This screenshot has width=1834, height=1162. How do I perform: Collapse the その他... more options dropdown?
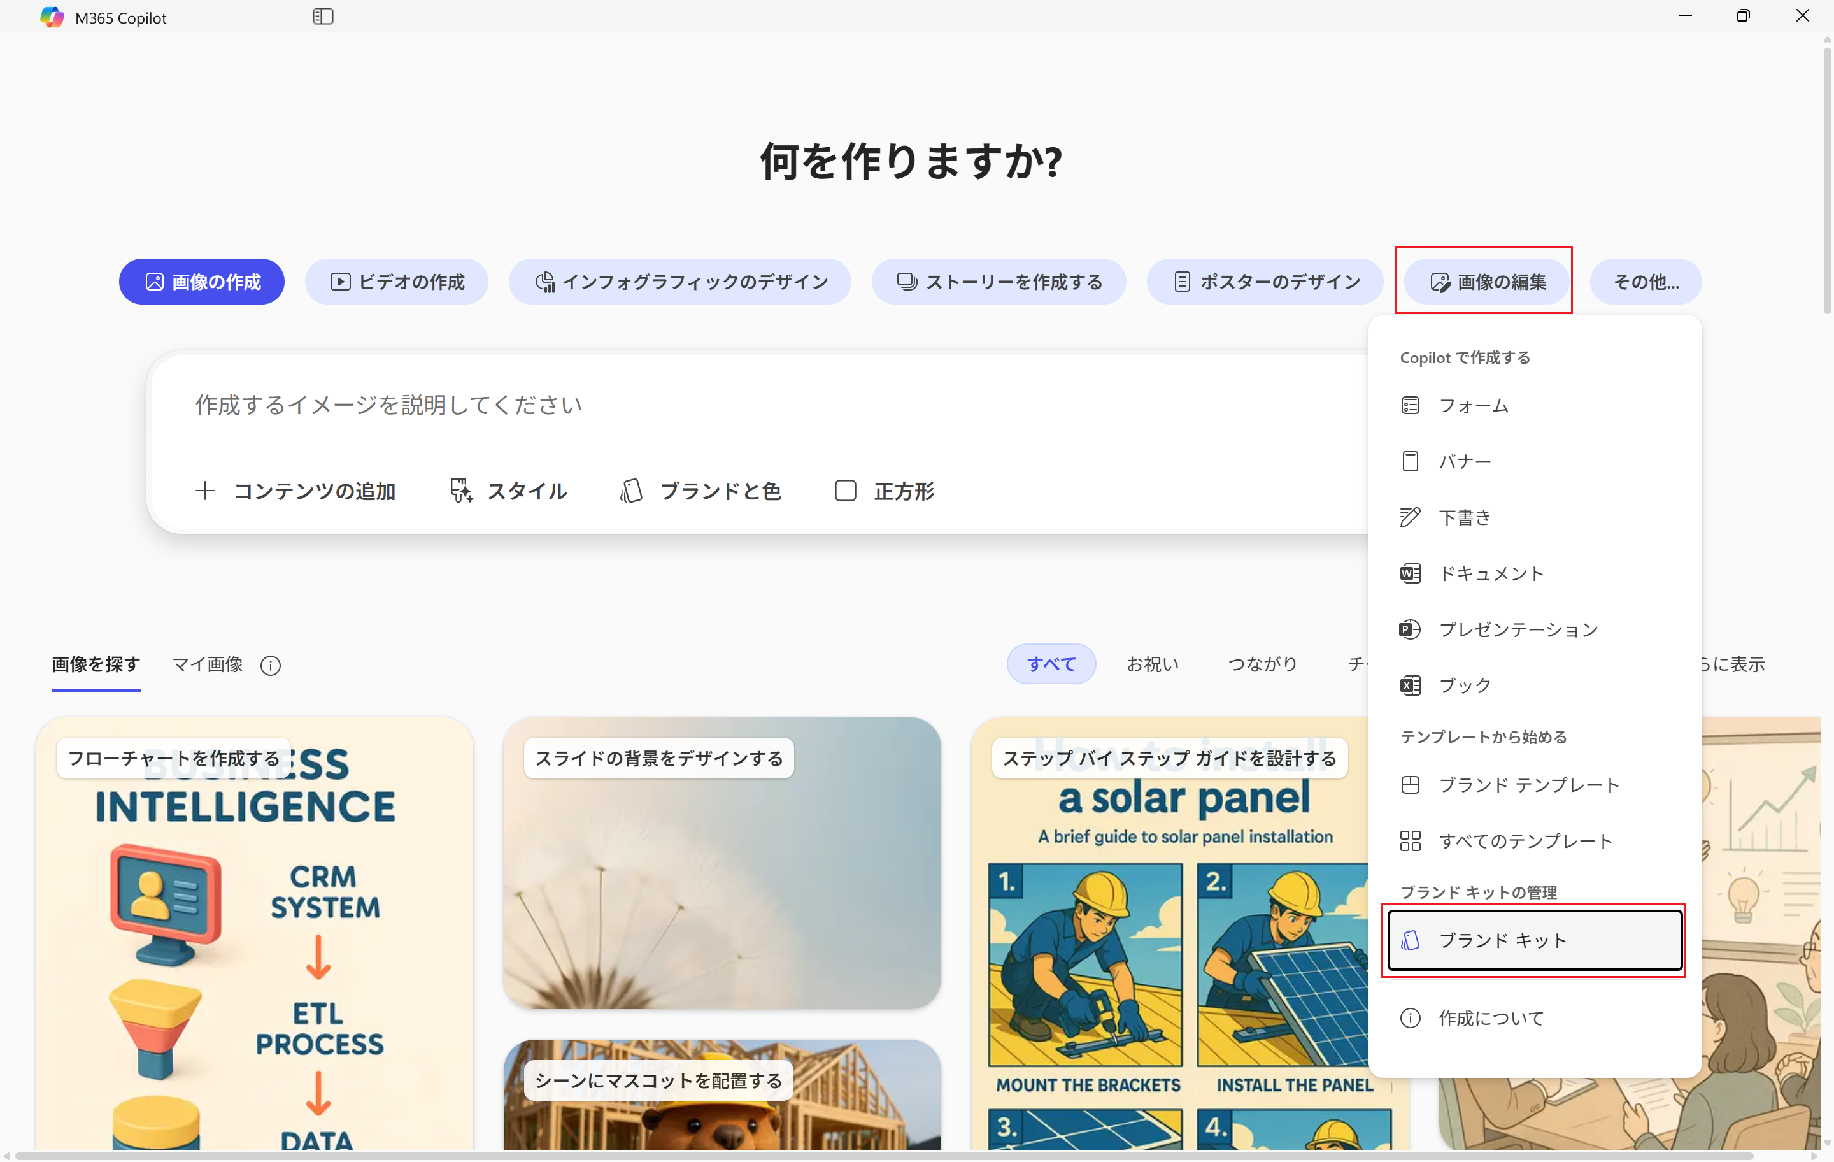(x=1645, y=282)
